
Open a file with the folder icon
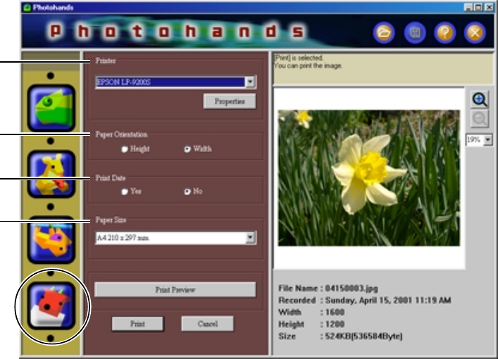pyautogui.click(x=384, y=32)
